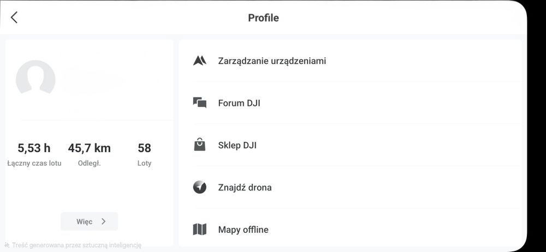
Task: Click the 58 flights count
Action: pos(144,148)
